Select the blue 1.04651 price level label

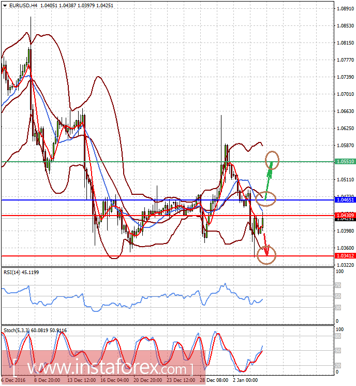346,200
